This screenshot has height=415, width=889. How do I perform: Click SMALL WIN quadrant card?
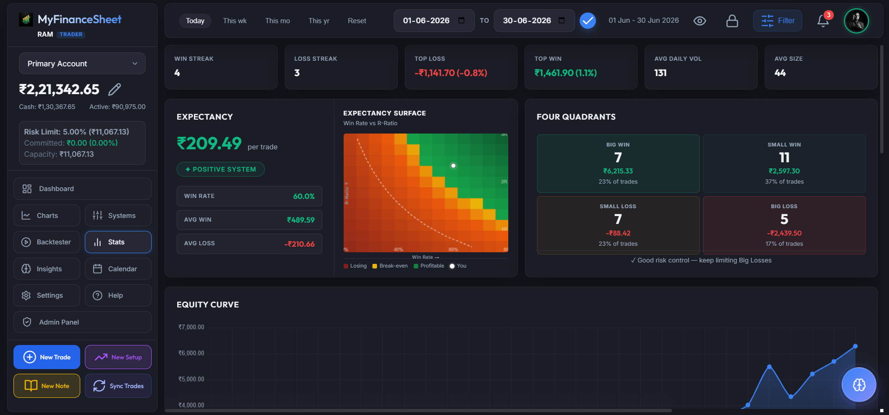[784, 164]
